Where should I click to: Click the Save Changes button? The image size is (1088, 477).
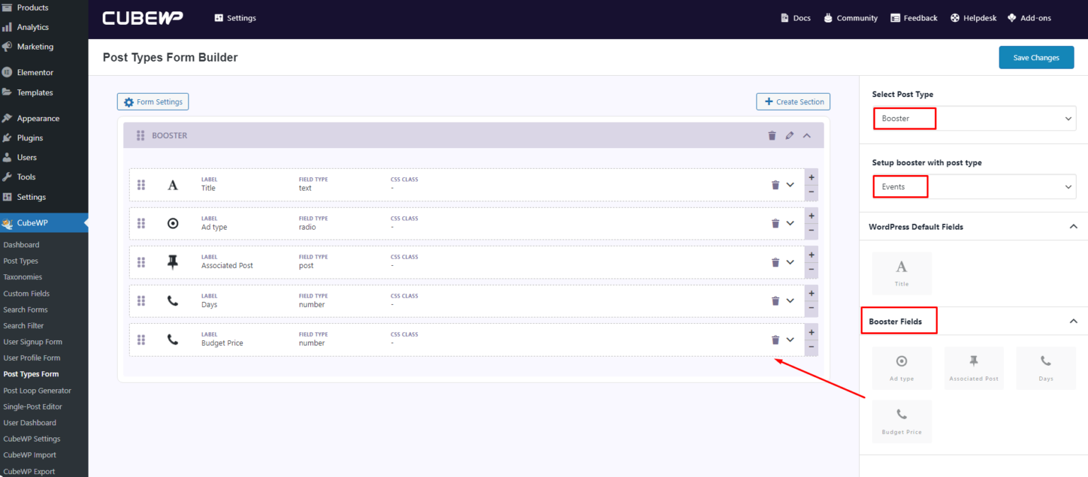point(1036,57)
